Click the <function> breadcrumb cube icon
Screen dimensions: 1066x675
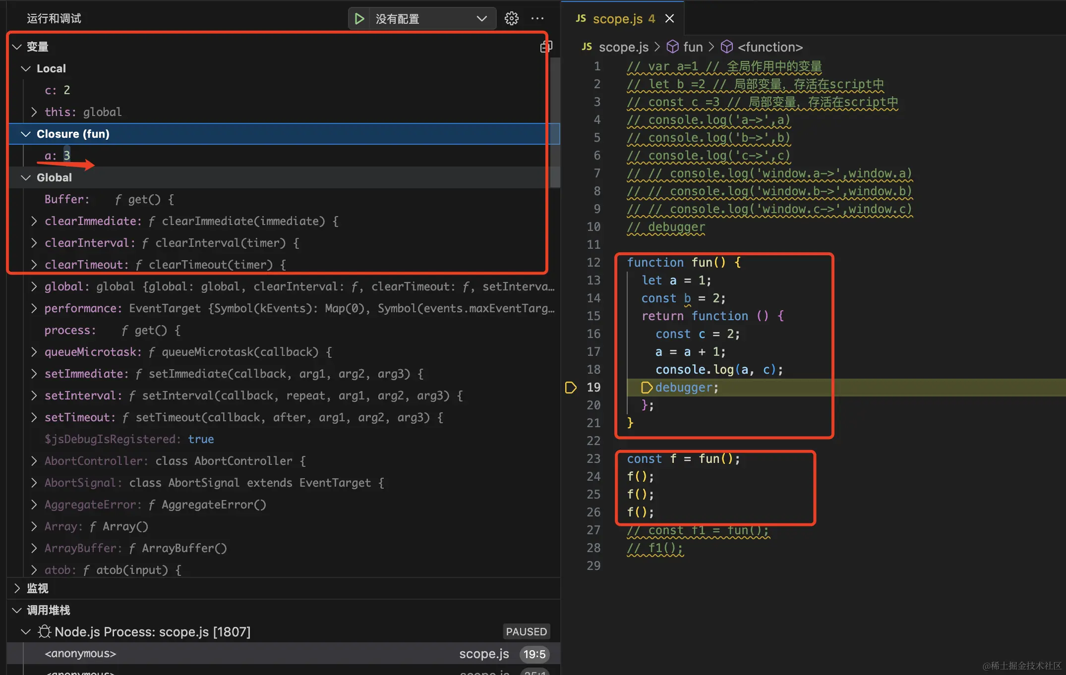[727, 47]
